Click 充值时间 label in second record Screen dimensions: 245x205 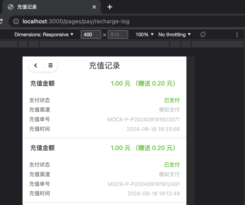point(40,193)
